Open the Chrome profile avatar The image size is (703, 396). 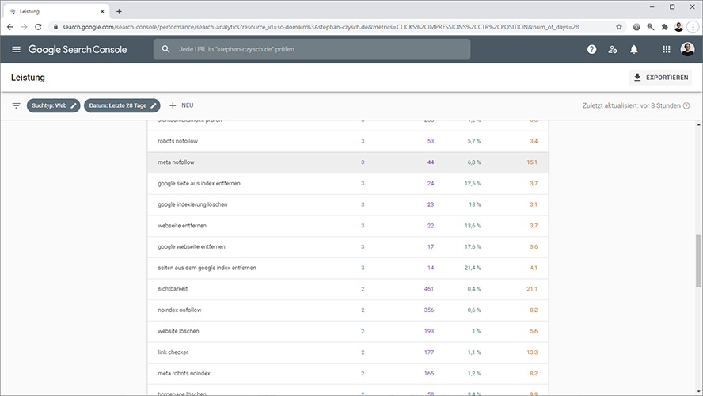click(x=678, y=27)
